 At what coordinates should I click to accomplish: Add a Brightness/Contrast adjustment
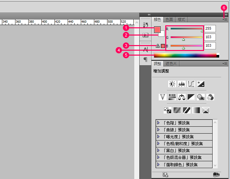pos(172,84)
